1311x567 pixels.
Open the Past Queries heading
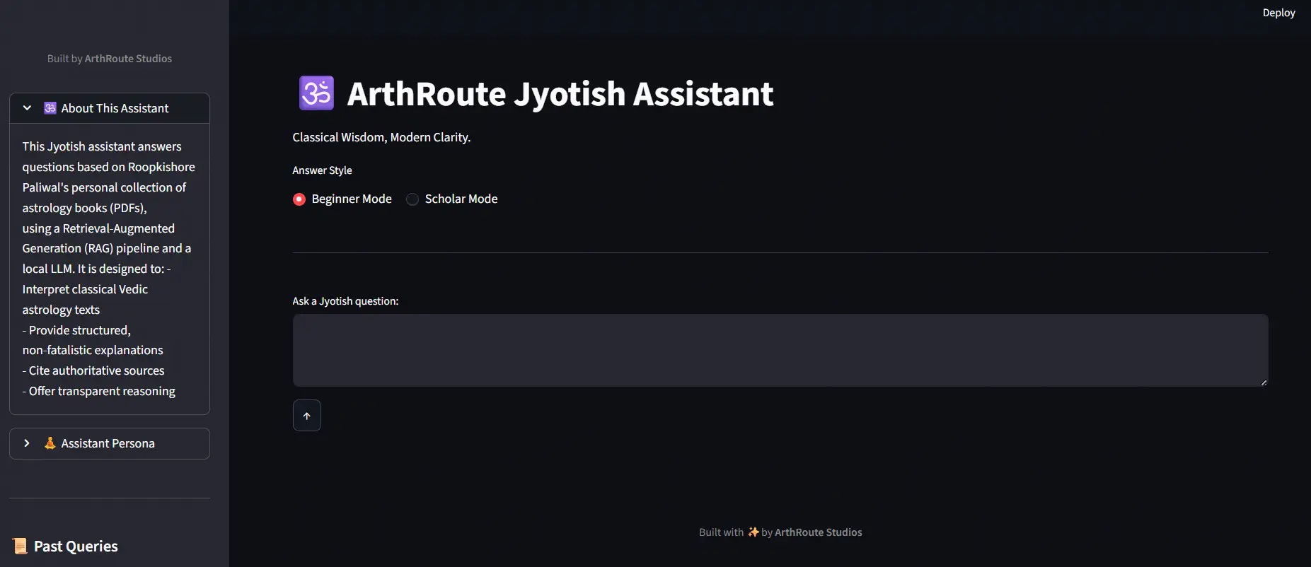point(76,546)
